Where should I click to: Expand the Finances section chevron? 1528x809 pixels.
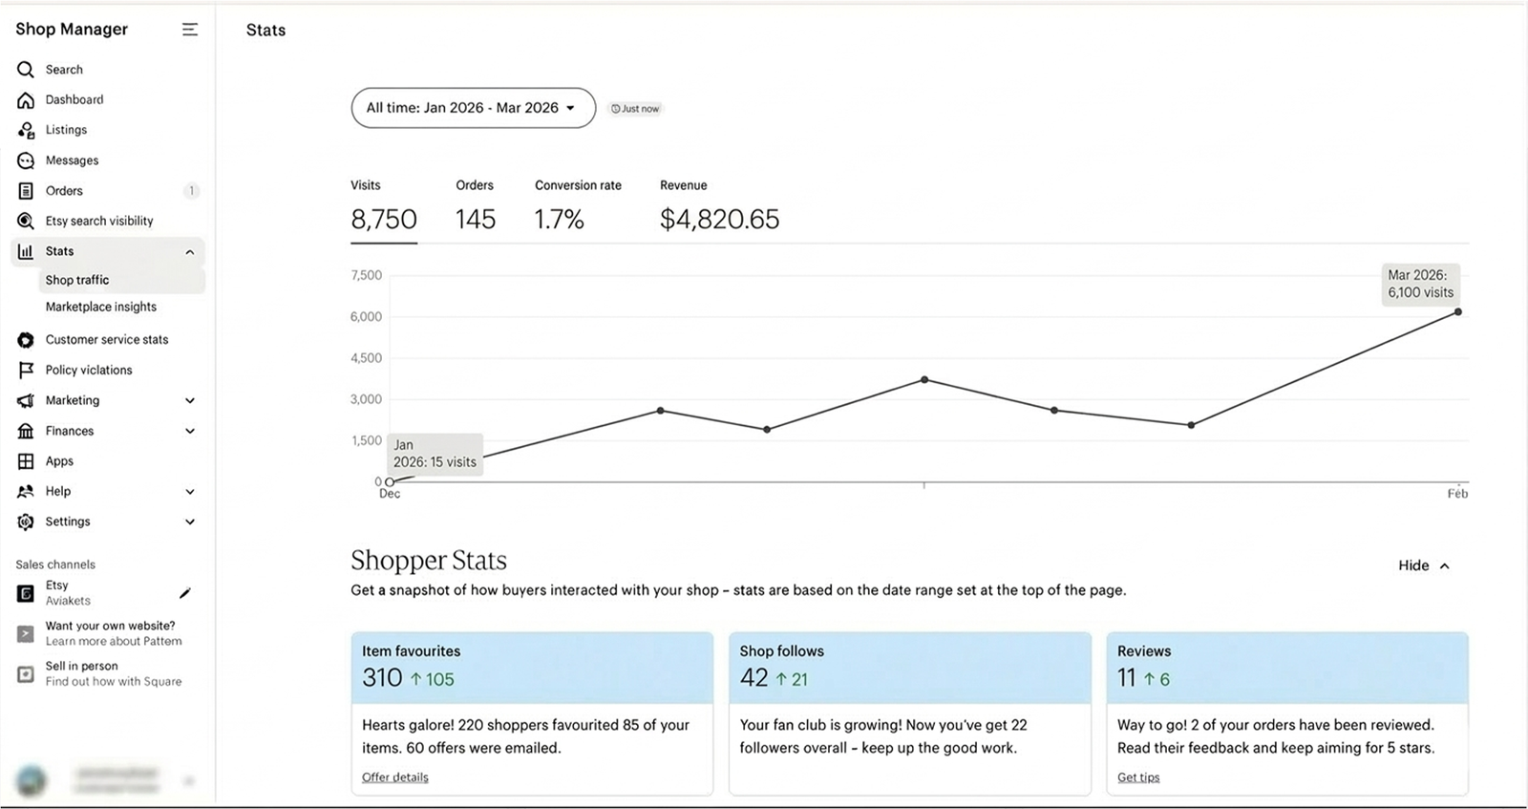[190, 432]
